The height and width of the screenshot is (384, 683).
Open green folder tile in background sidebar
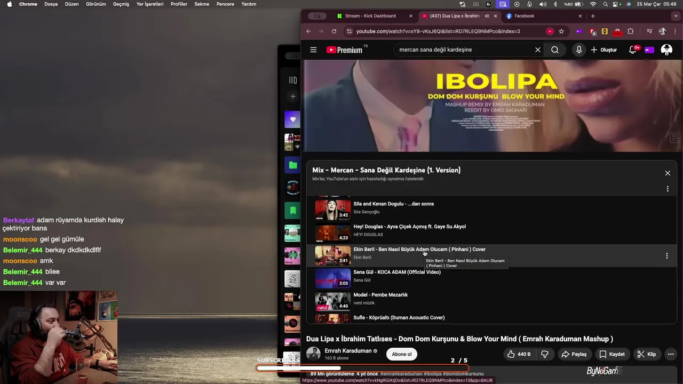pyautogui.click(x=292, y=165)
